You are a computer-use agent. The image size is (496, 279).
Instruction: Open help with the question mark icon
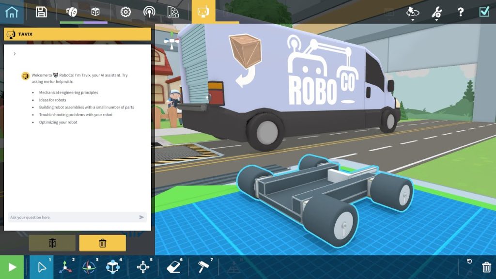click(461, 12)
